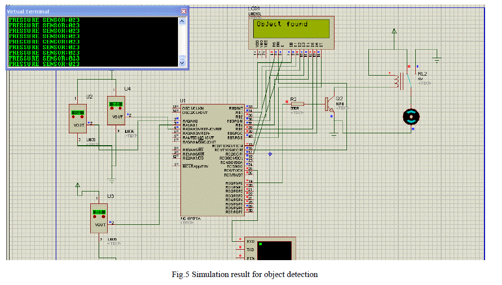This screenshot has height=285, width=502.
Task: Click the Virtual Terminal scrollbar up arrow
Action: click(x=182, y=20)
